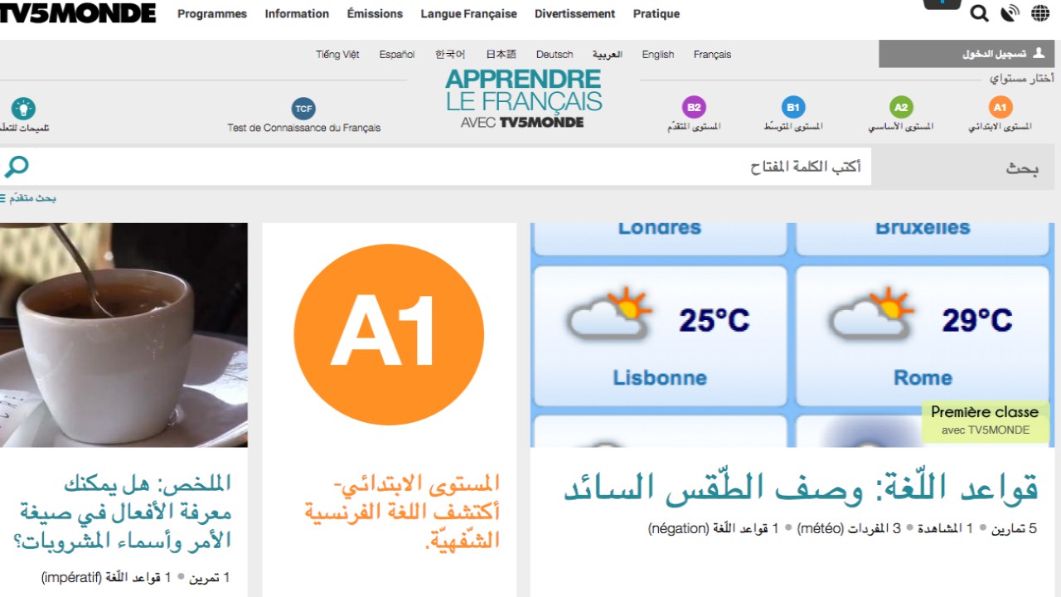The height and width of the screenshot is (597, 1061).
Task: Click المستوى المتوسّط level label under B1
Action: click(x=793, y=127)
